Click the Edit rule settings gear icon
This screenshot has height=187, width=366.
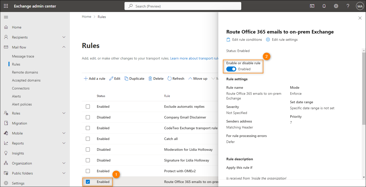tap(268, 39)
